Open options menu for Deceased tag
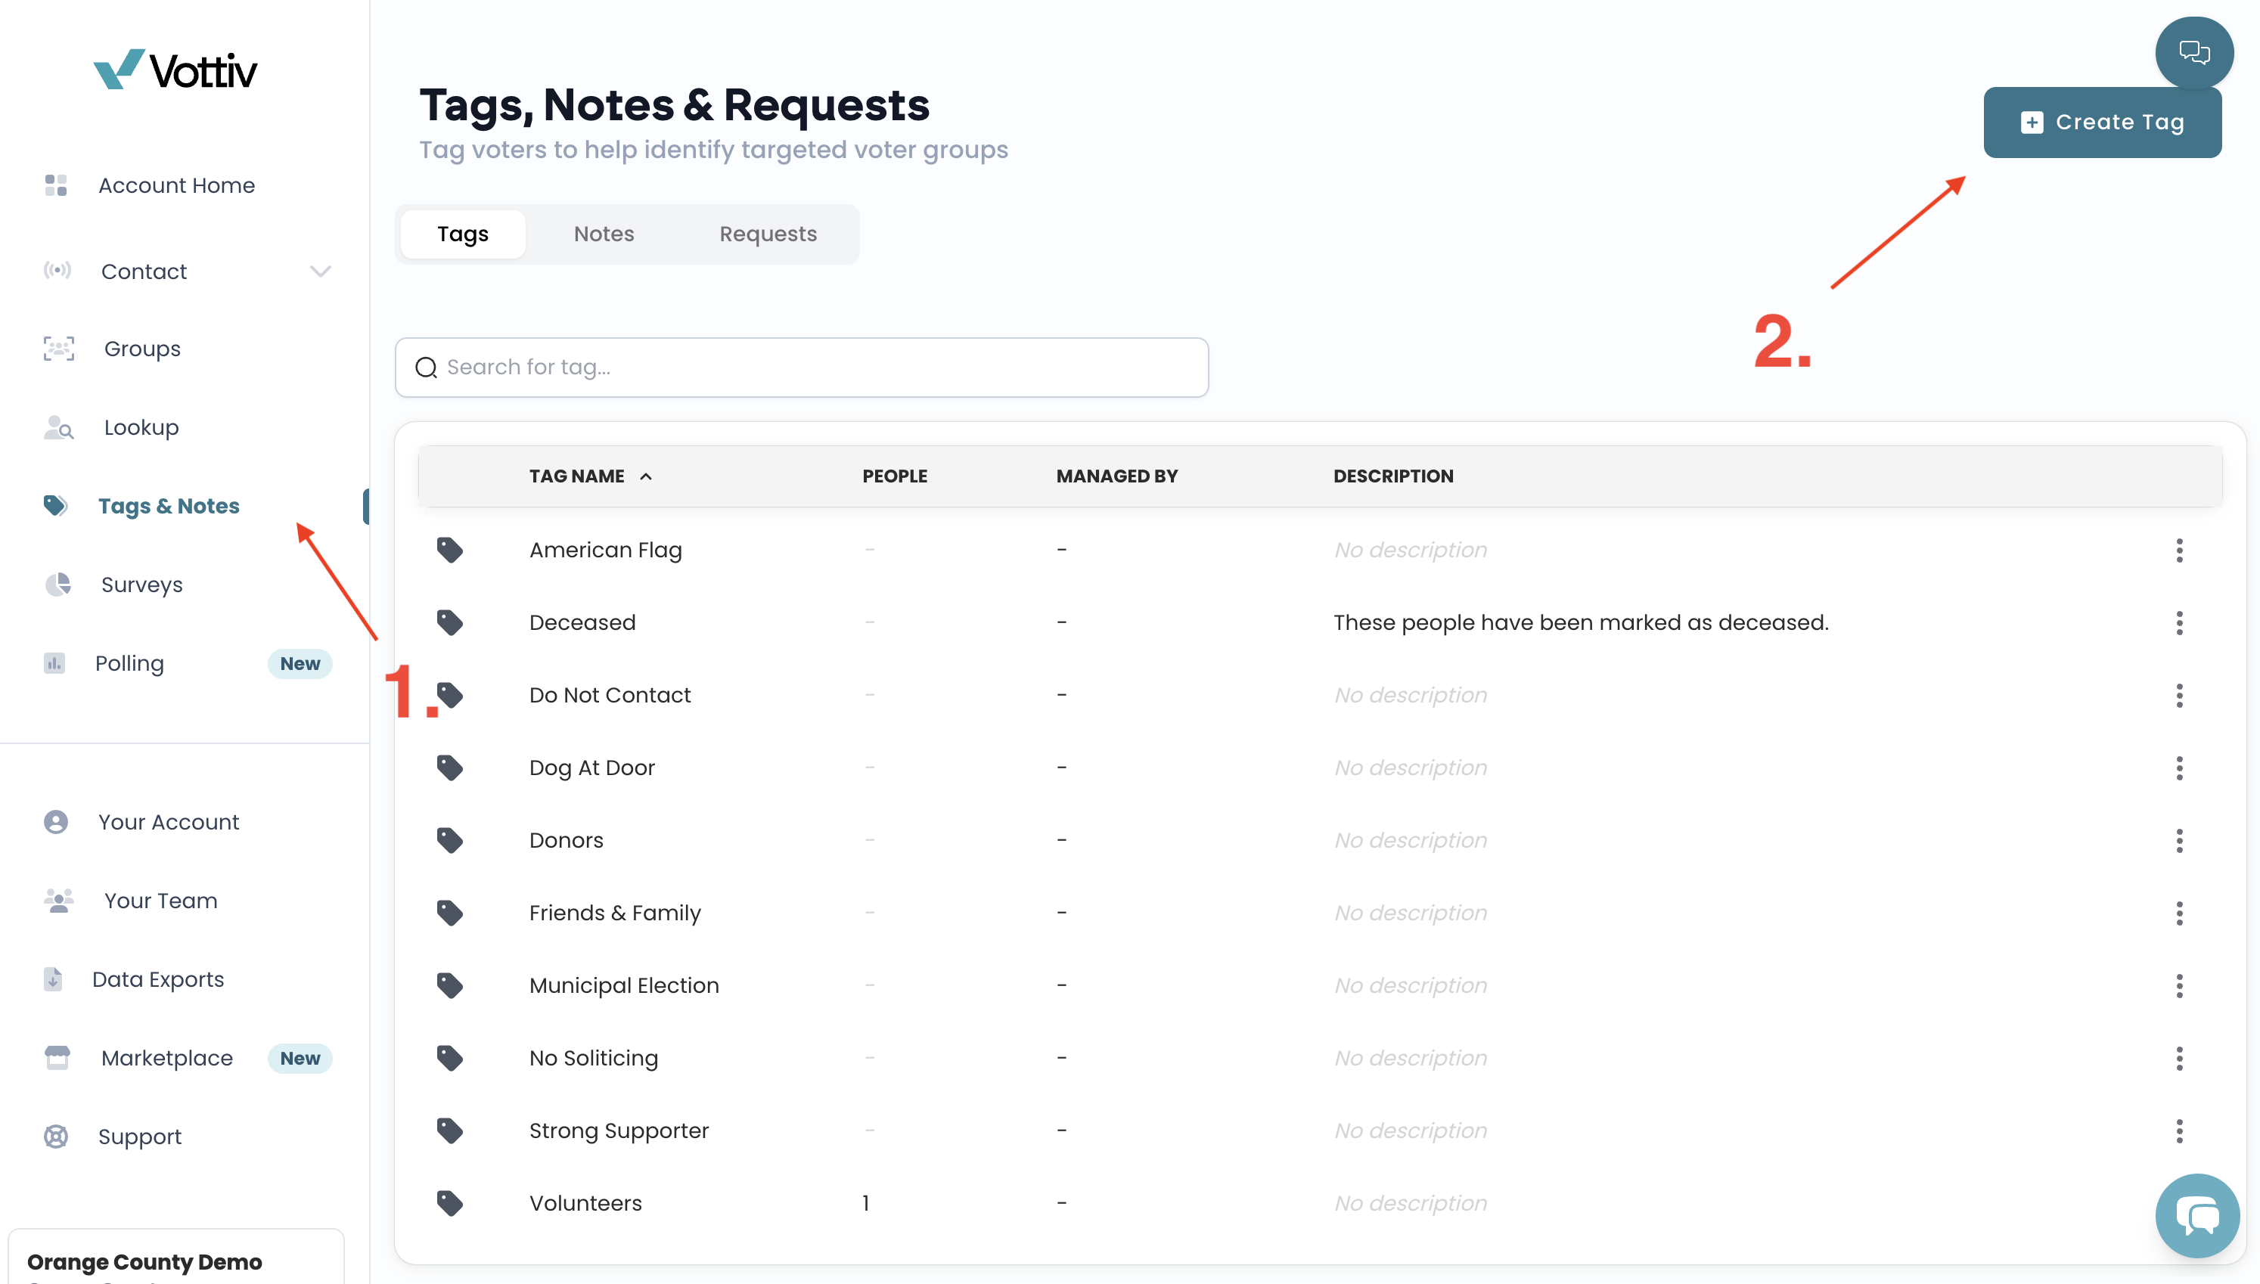This screenshot has height=1284, width=2260. 2179,622
